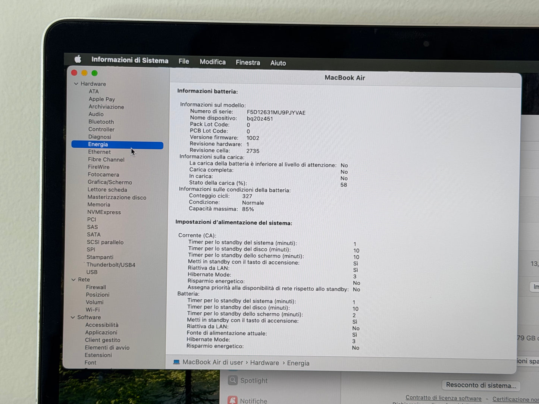Screen dimensions: 539x404
Task: Click the MacBook laptop icon in path bar
Action: click(176, 362)
